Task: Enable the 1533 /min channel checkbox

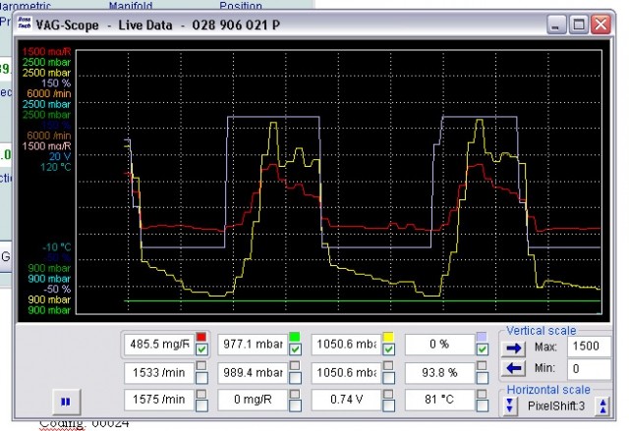Action: click(x=201, y=378)
